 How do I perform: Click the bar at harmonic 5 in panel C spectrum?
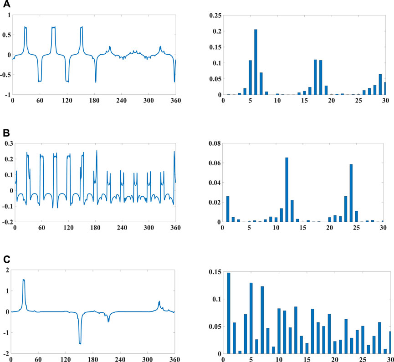tap(251, 318)
